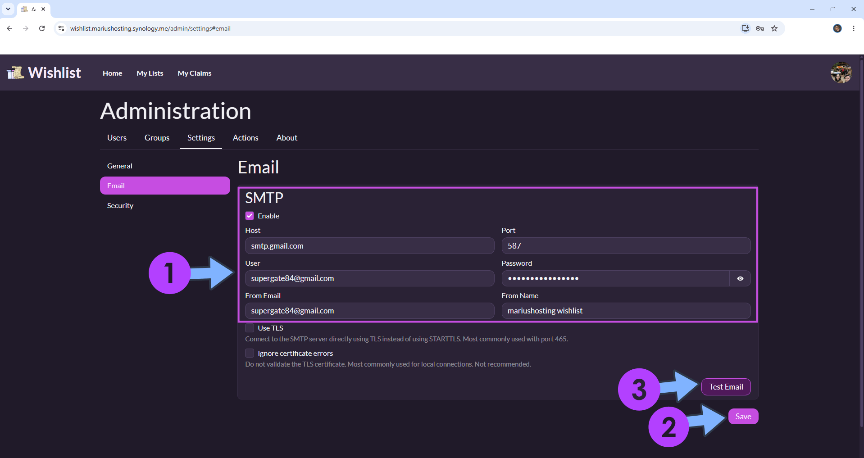The width and height of the screenshot is (864, 458).
Task: View site information icon in address bar
Action: click(61, 28)
